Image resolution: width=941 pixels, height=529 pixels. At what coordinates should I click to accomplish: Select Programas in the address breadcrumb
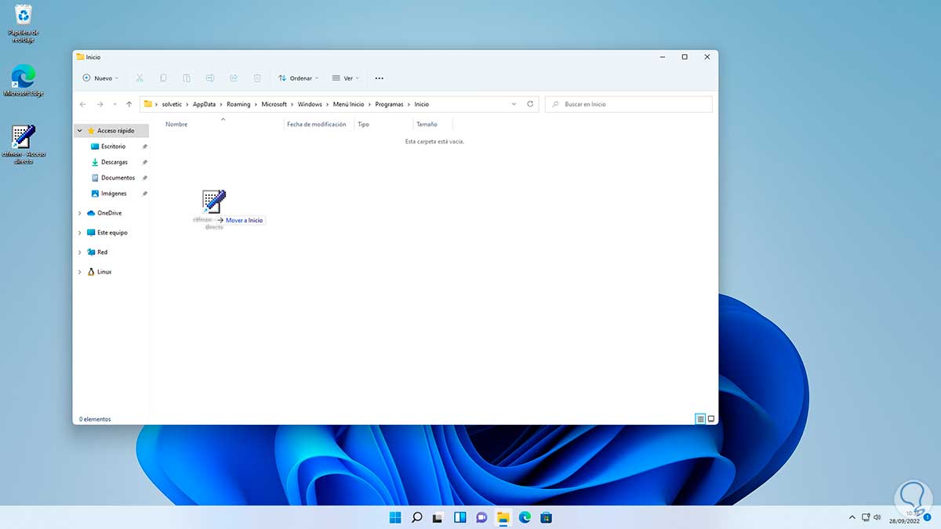click(389, 104)
